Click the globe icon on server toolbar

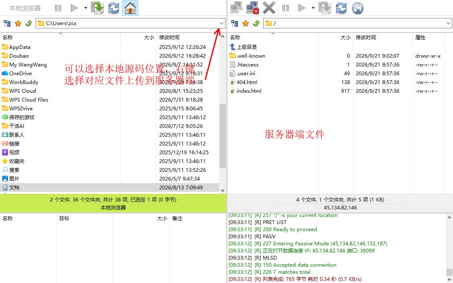(x=357, y=8)
